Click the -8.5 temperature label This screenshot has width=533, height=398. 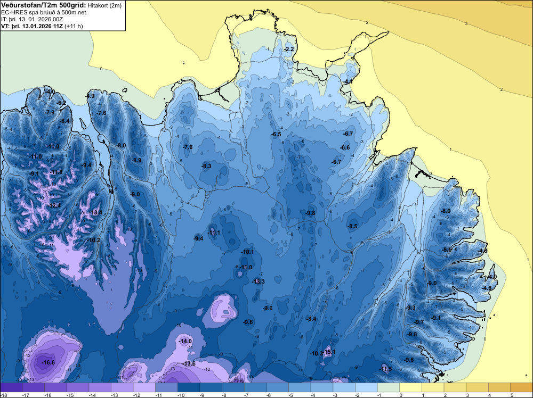[352, 226]
